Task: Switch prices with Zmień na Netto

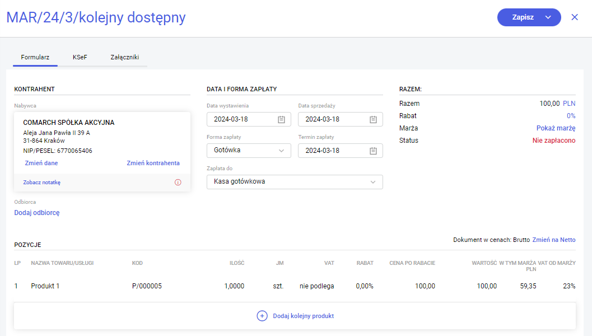Action: [x=553, y=240]
